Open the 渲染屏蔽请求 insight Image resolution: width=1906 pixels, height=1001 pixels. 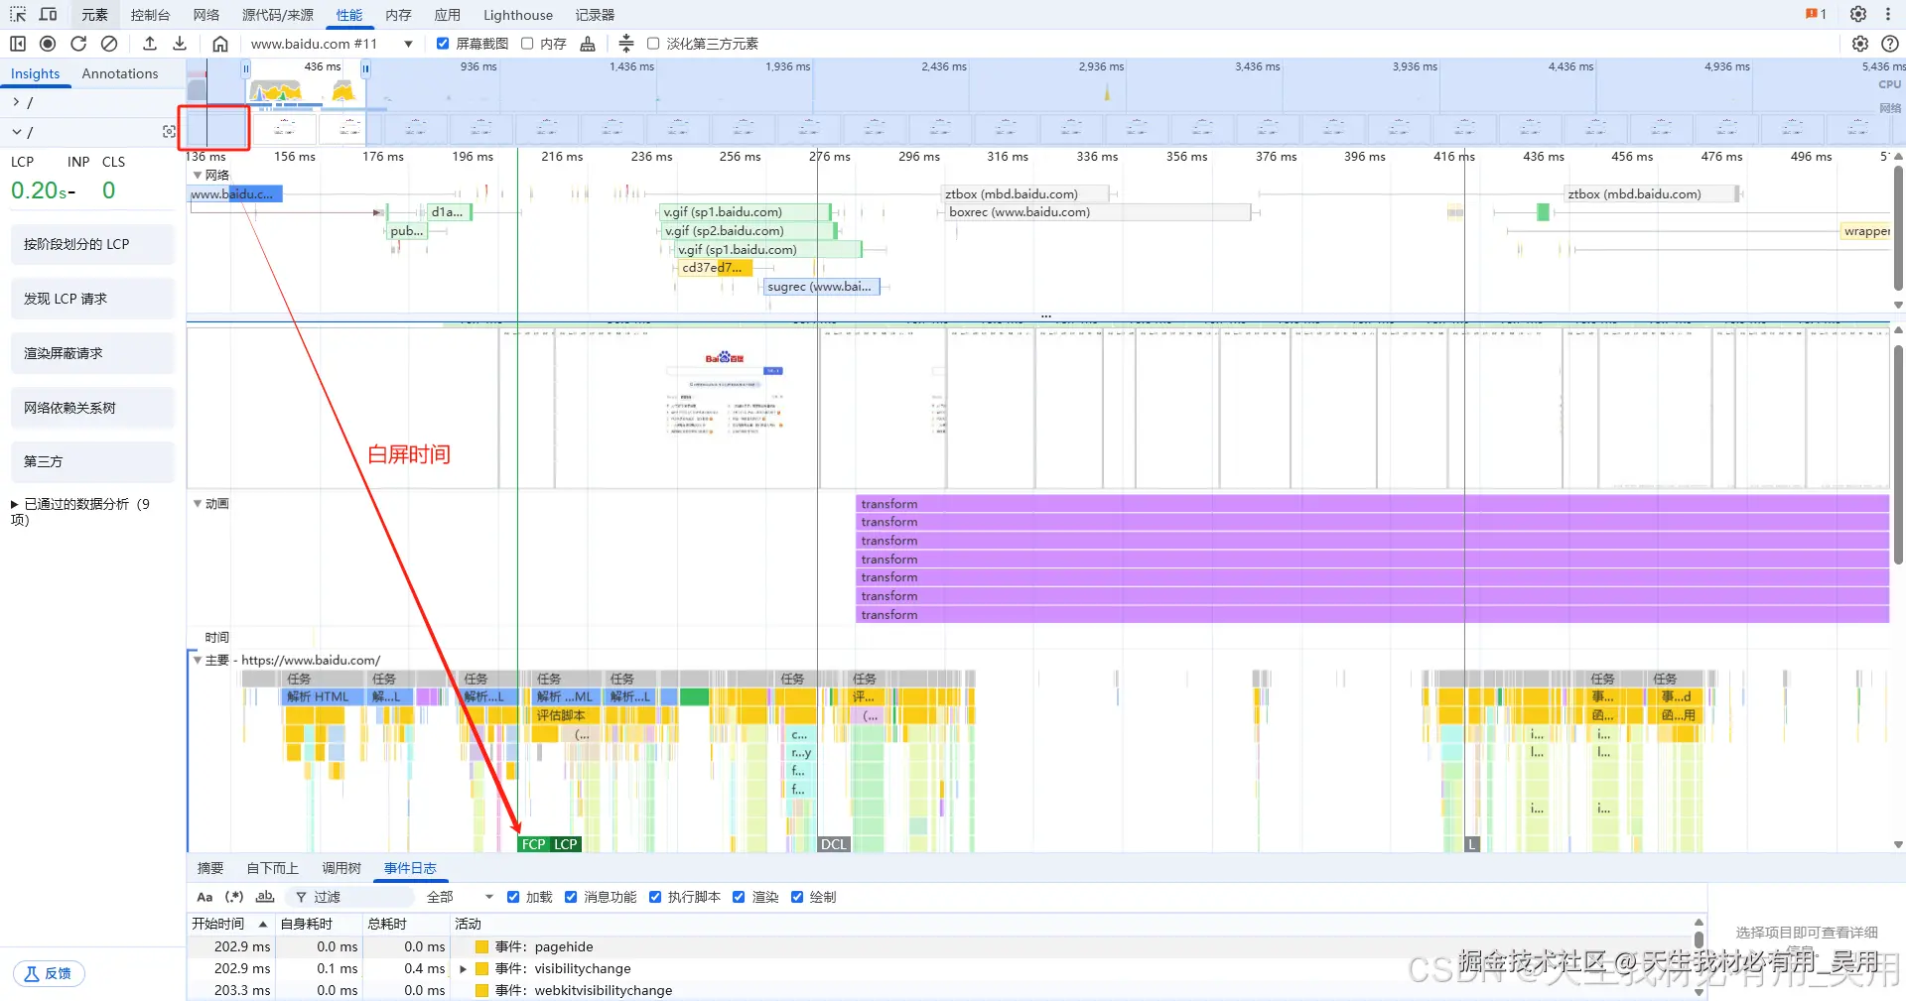92,353
